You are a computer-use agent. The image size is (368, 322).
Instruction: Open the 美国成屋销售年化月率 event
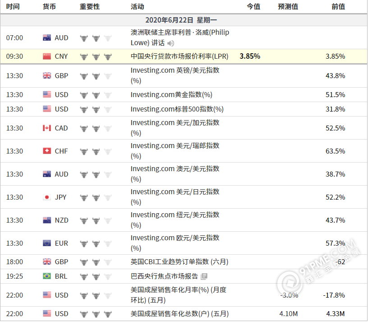pos(179,295)
